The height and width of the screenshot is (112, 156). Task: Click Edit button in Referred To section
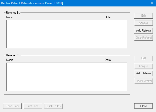point(144,58)
